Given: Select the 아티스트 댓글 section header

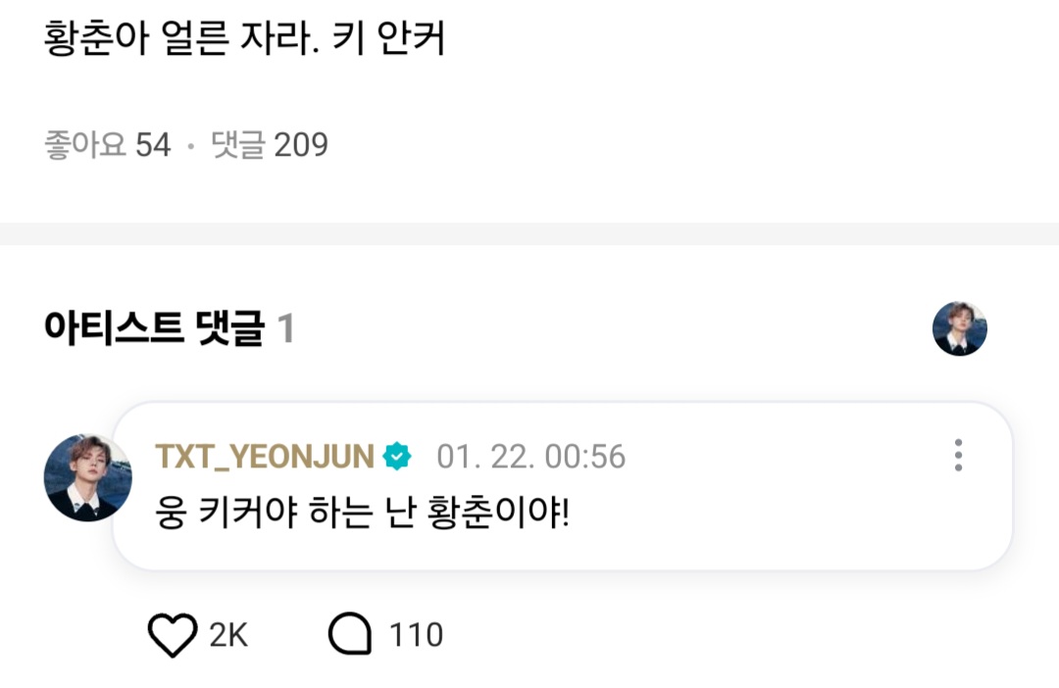Looking at the screenshot, I should pos(154,330).
